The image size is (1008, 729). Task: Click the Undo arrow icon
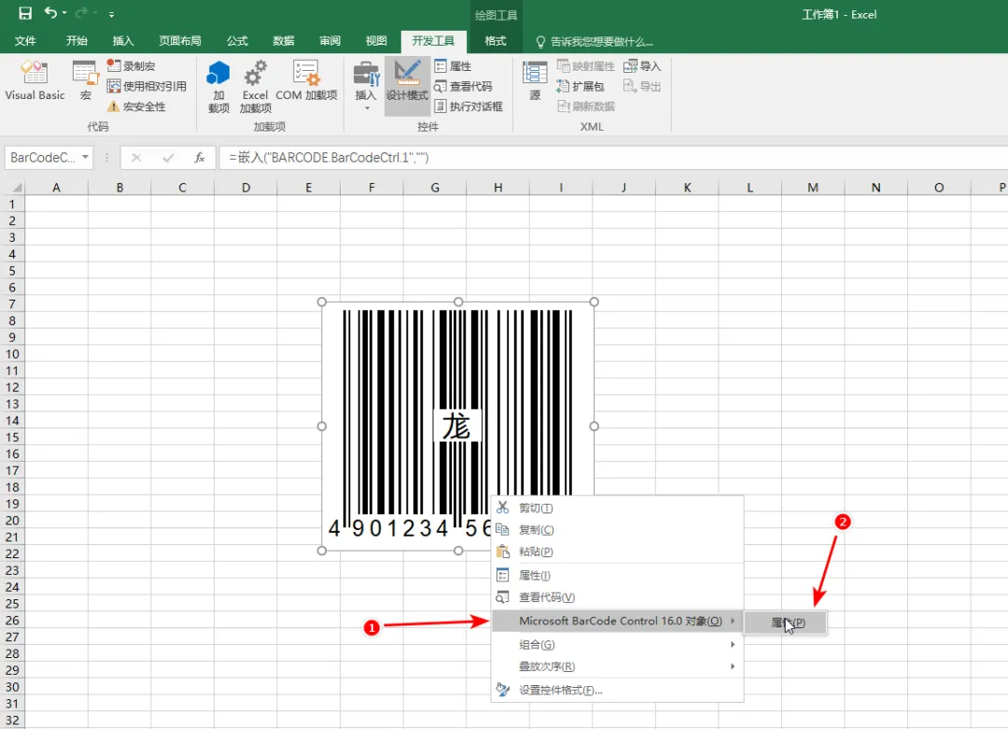(50, 13)
